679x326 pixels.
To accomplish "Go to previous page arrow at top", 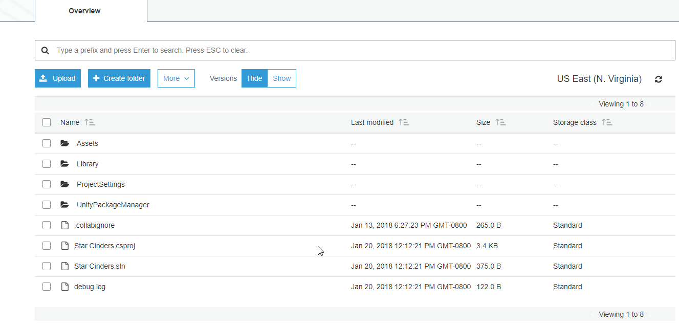I will coord(593,104).
